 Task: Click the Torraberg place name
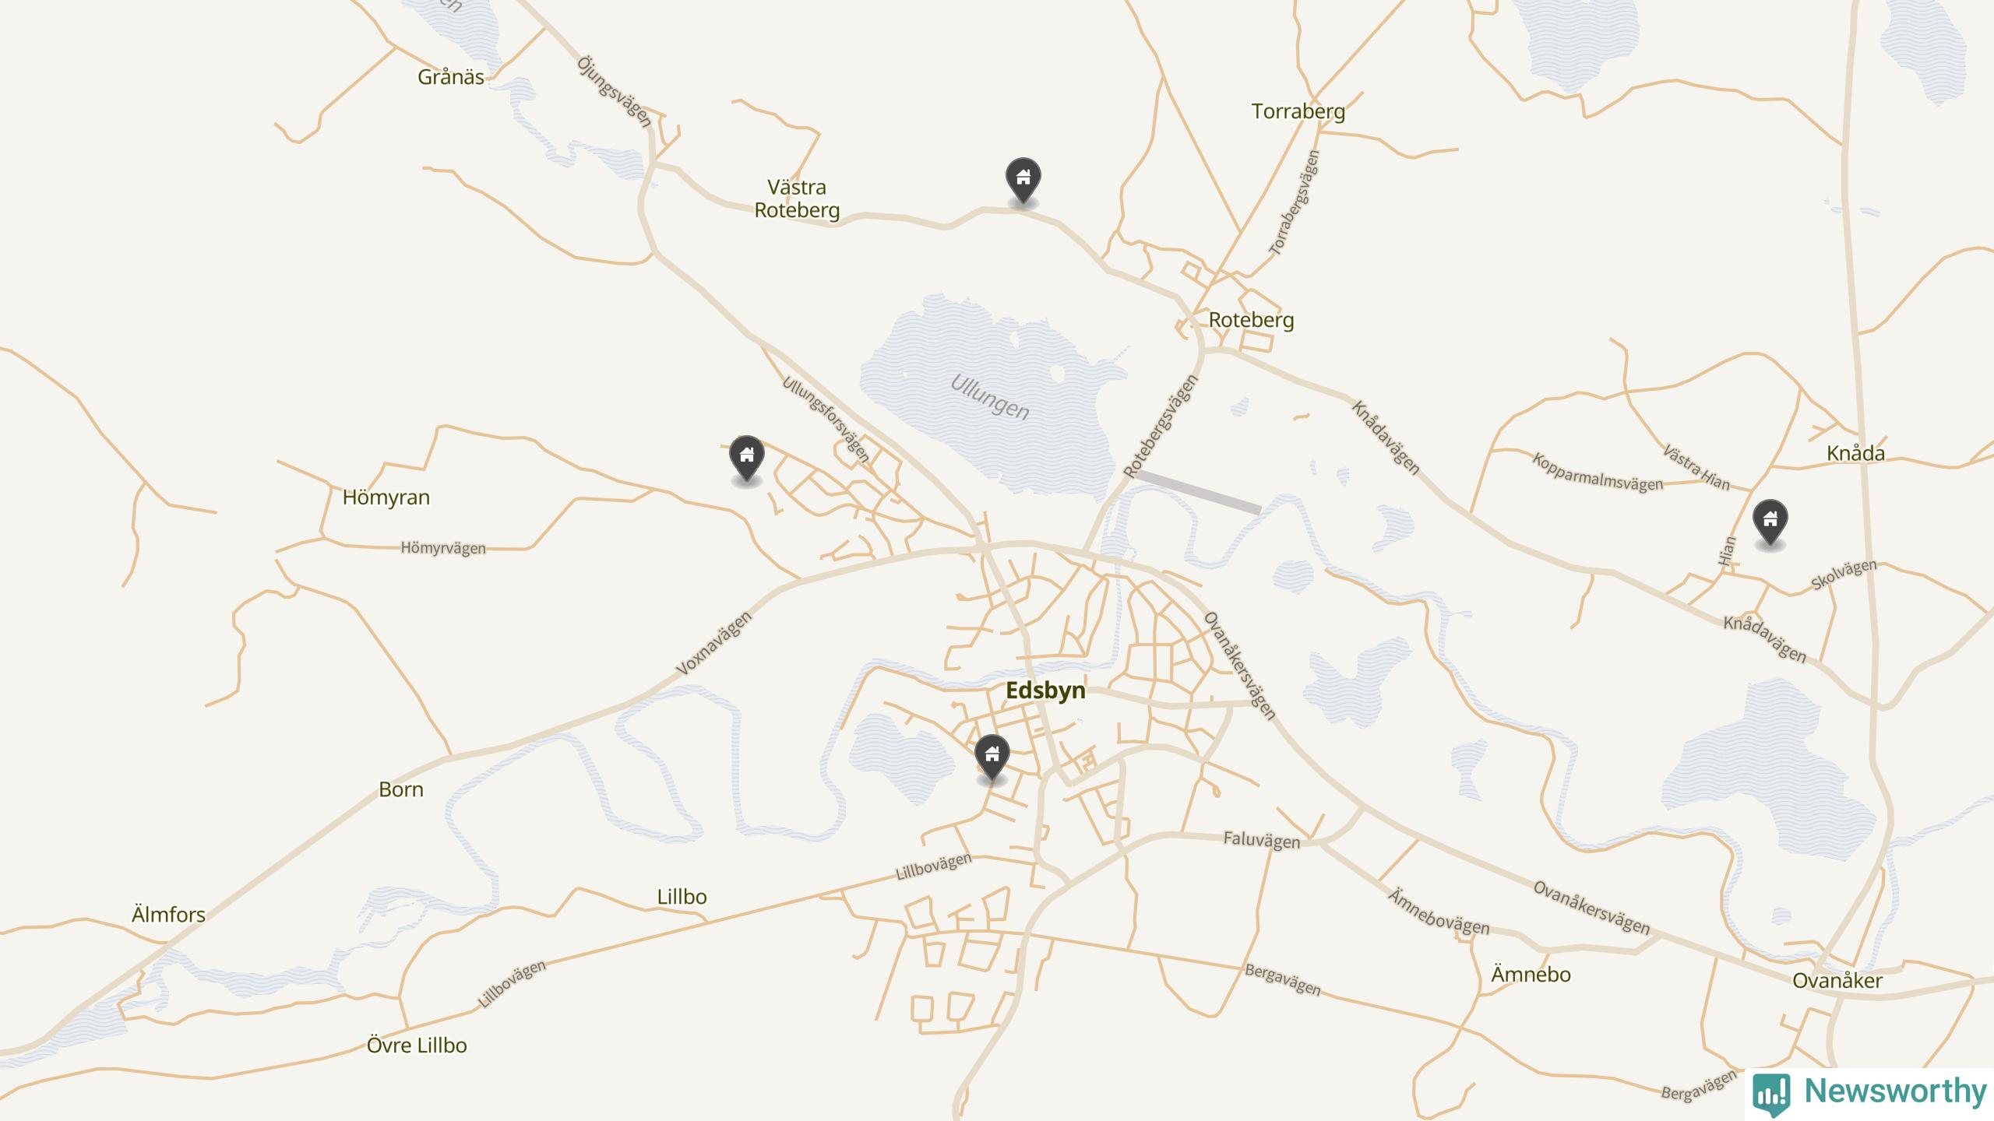point(1298,112)
